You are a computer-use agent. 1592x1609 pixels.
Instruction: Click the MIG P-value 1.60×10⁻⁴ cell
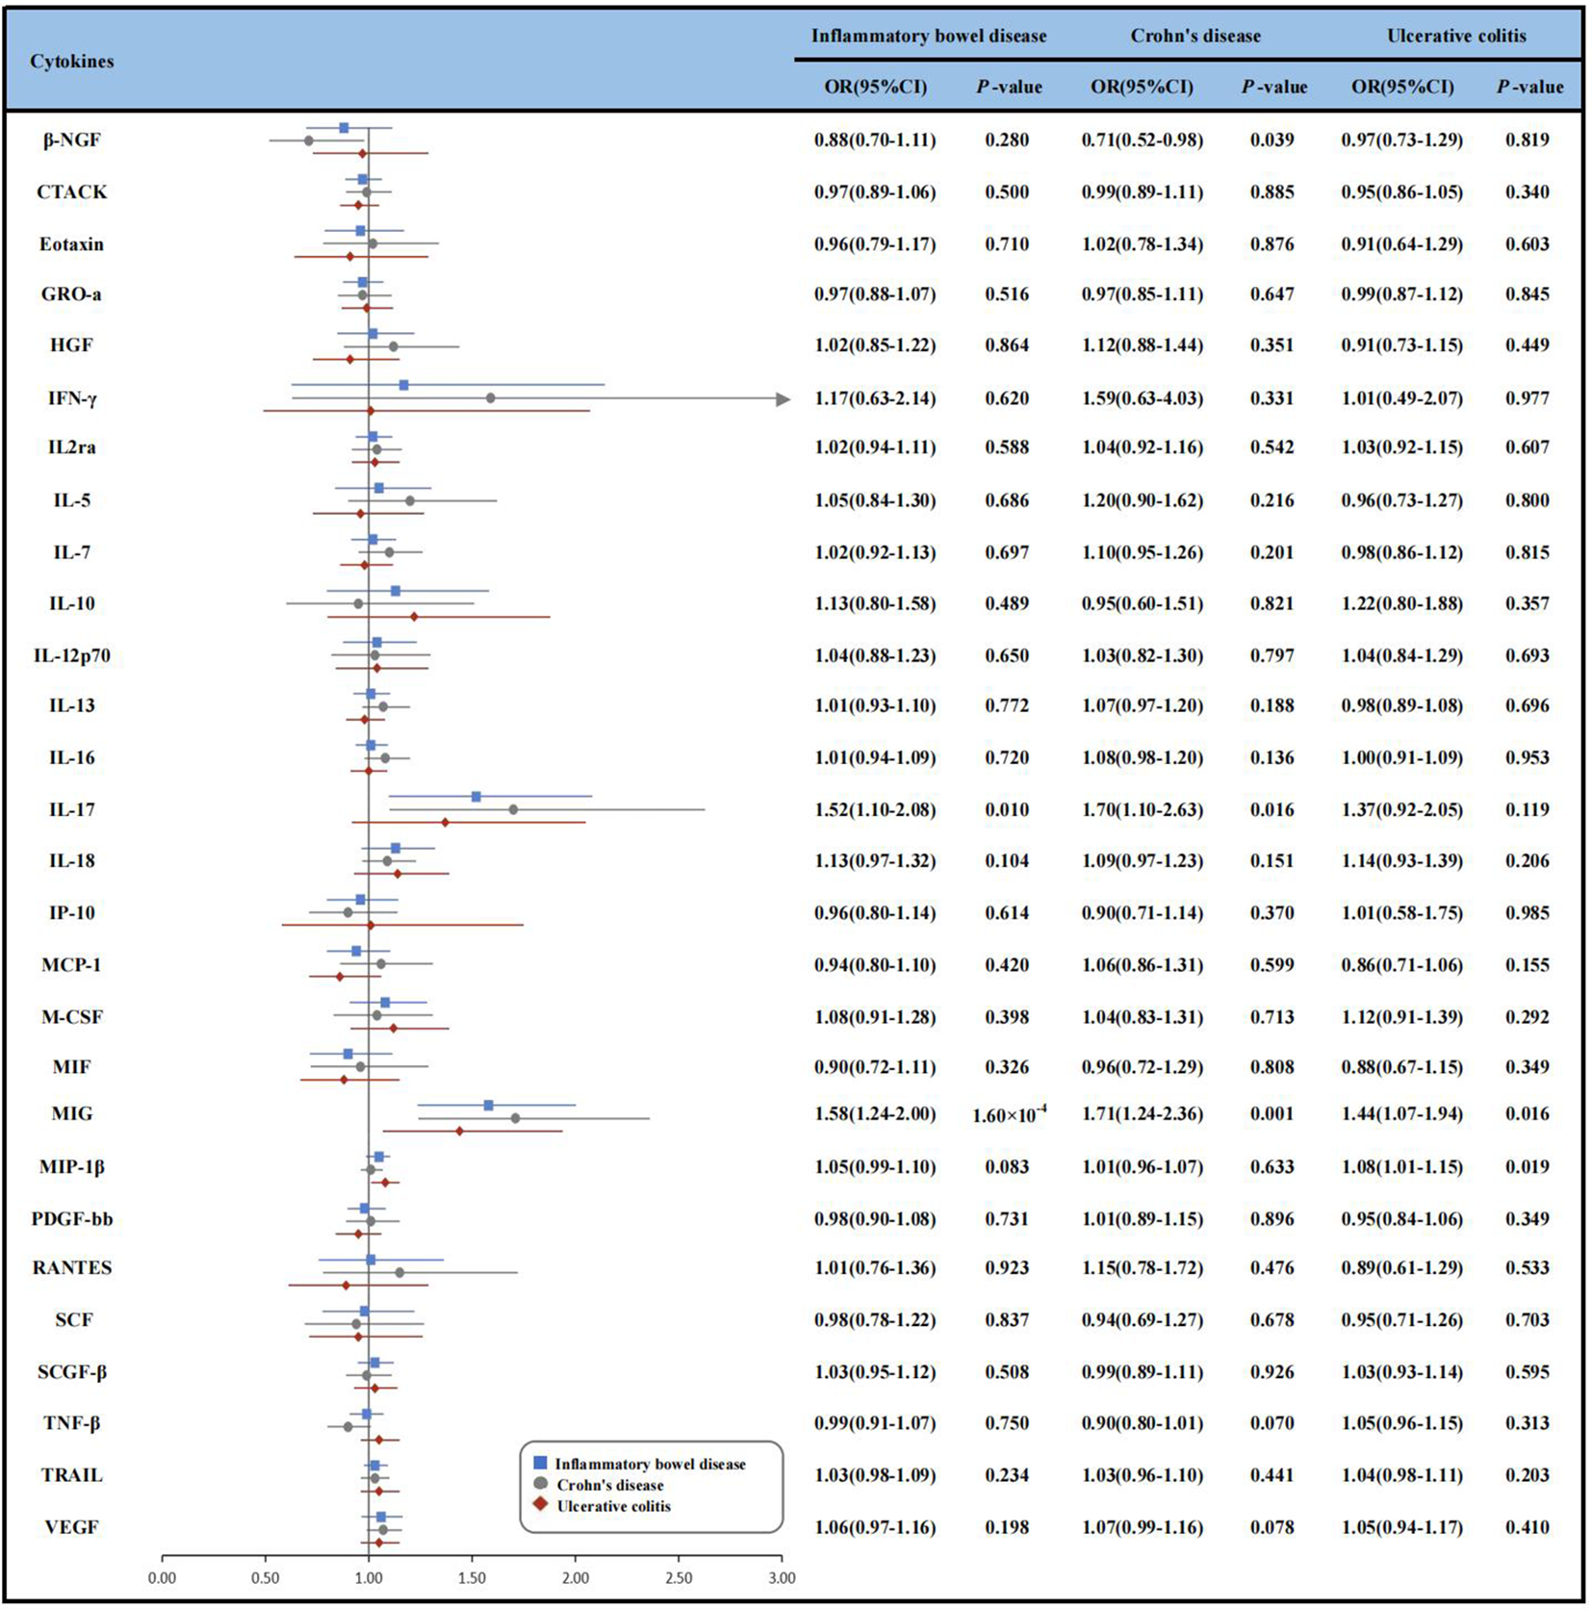click(x=1009, y=1114)
